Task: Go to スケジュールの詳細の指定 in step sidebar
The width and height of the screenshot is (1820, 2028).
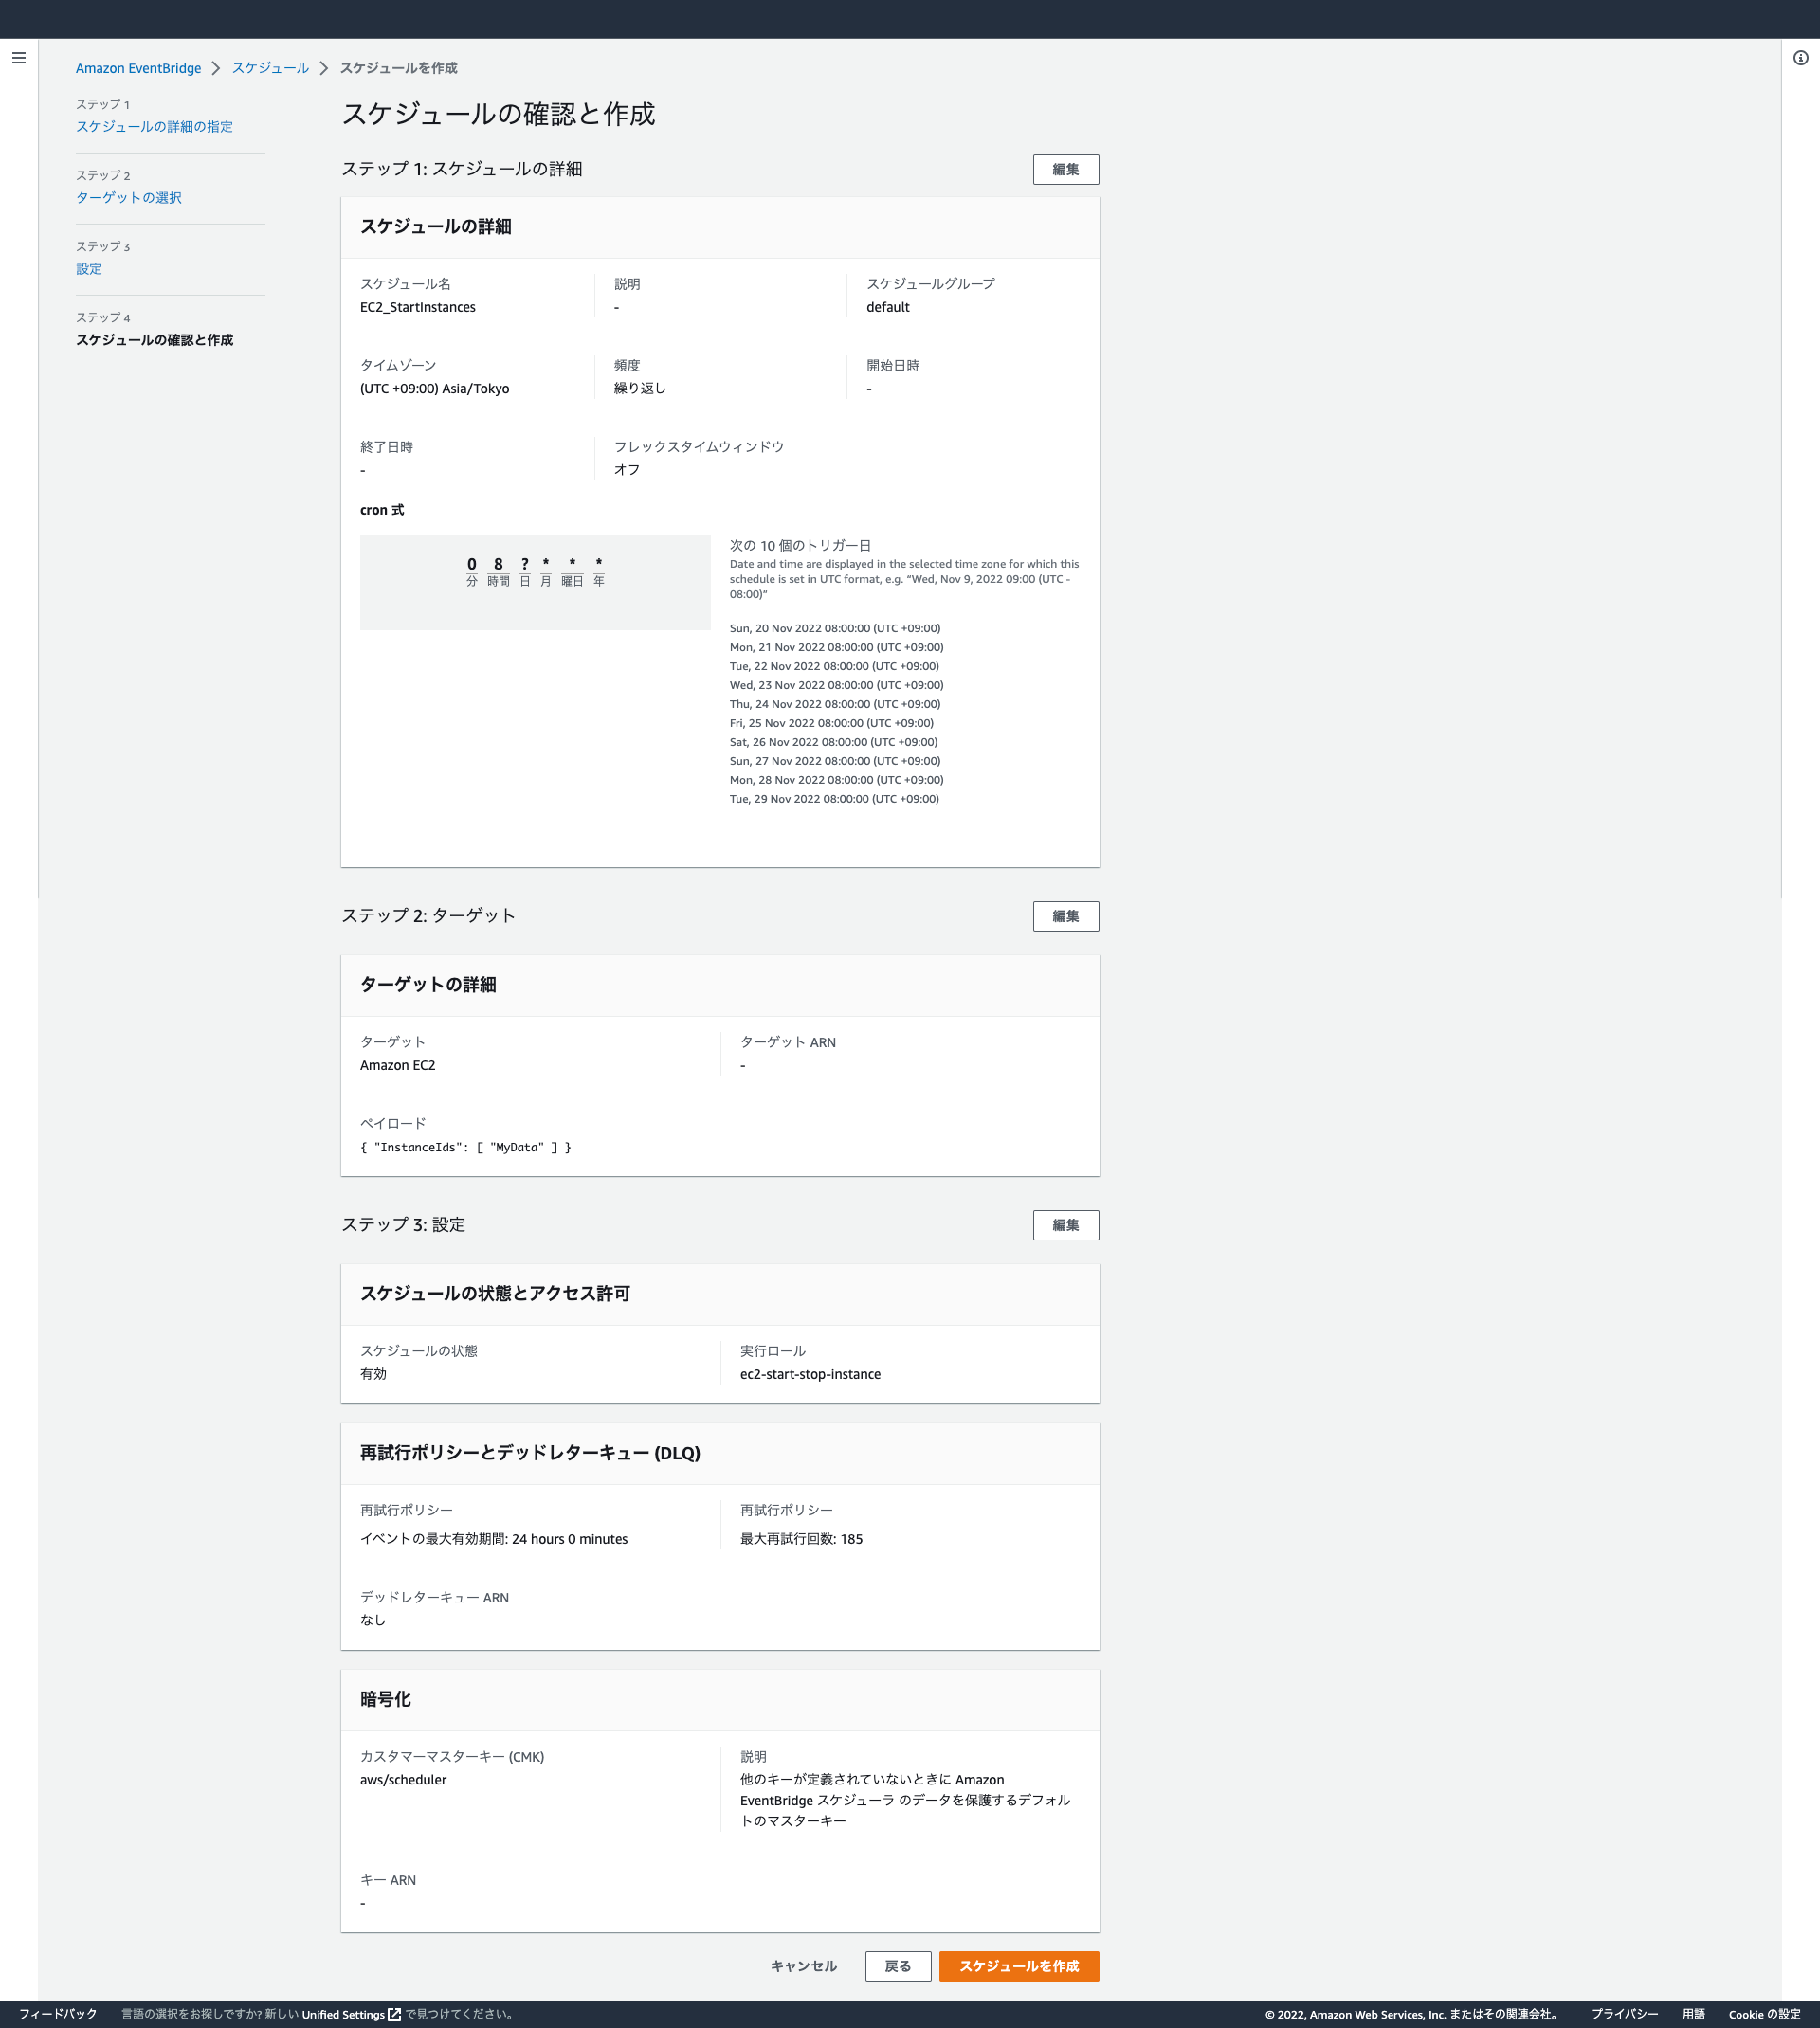Action: (154, 126)
